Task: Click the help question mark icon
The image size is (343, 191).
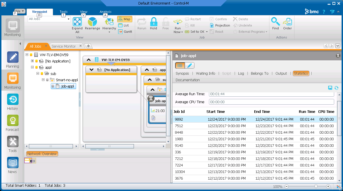Action: [x=324, y=12]
